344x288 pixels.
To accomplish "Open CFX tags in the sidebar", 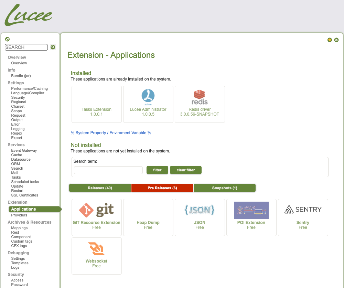I will point(19,246).
